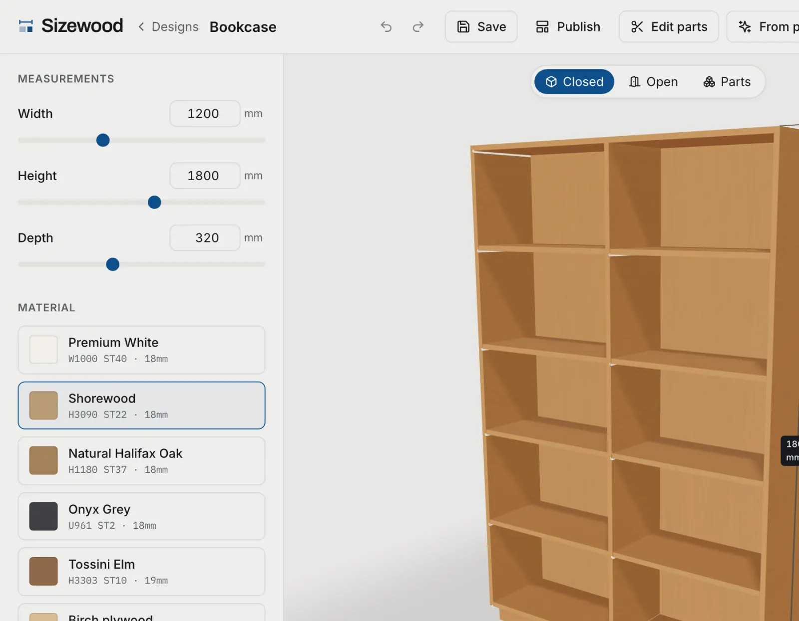Select Tossini Elm material
799x621 pixels.
141,572
